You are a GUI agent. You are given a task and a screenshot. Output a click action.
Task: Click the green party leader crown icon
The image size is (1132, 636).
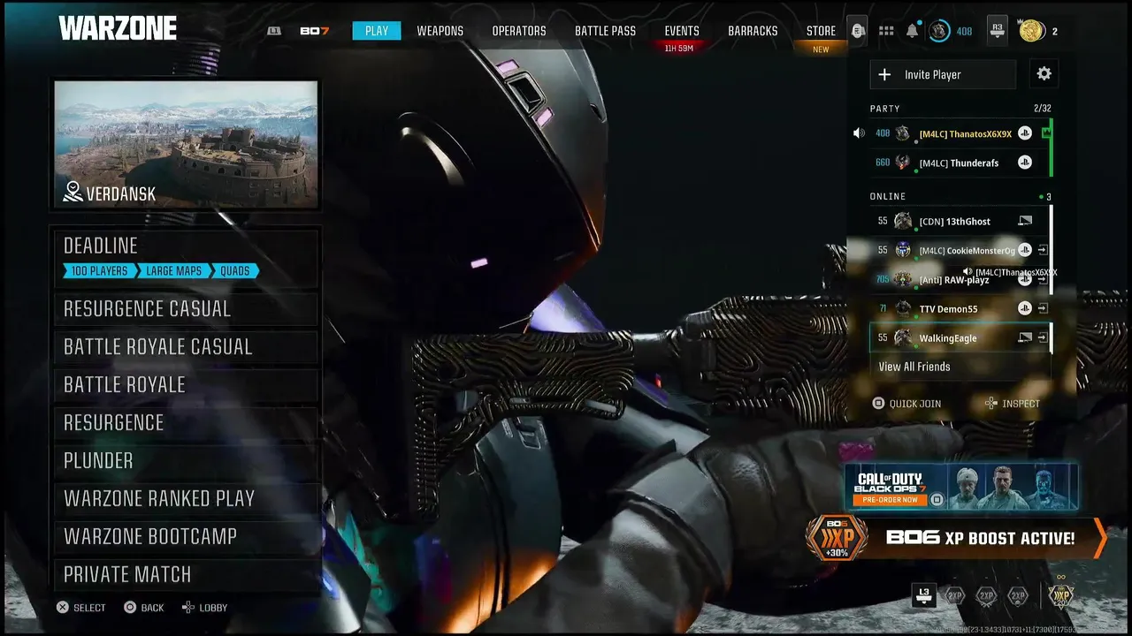(1046, 133)
